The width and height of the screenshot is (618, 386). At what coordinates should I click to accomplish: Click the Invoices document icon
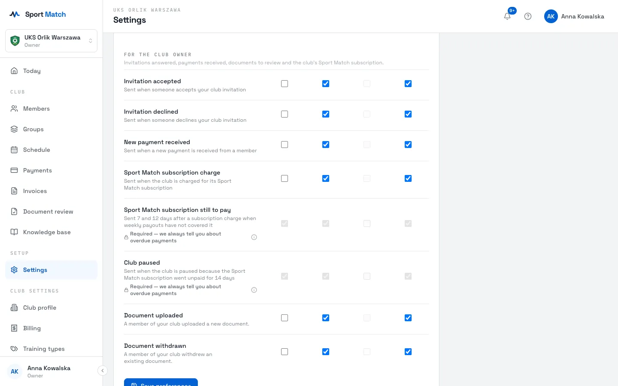[x=14, y=191]
